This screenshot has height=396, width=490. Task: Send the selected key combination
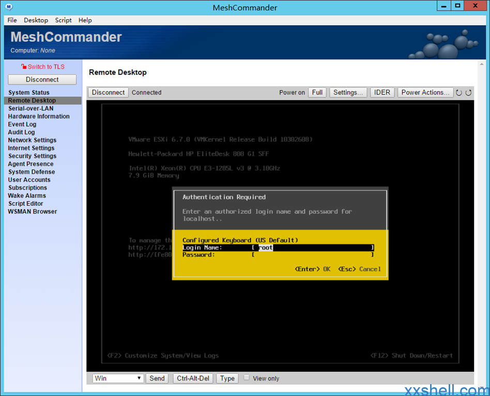click(157, 378)
